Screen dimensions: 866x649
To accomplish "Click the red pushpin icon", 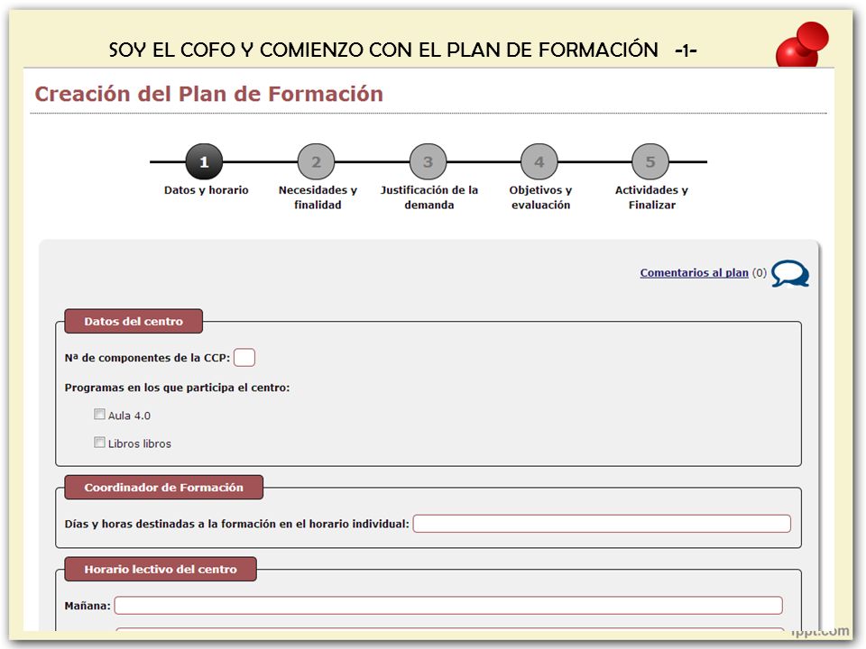I will (x=802, y=45).
